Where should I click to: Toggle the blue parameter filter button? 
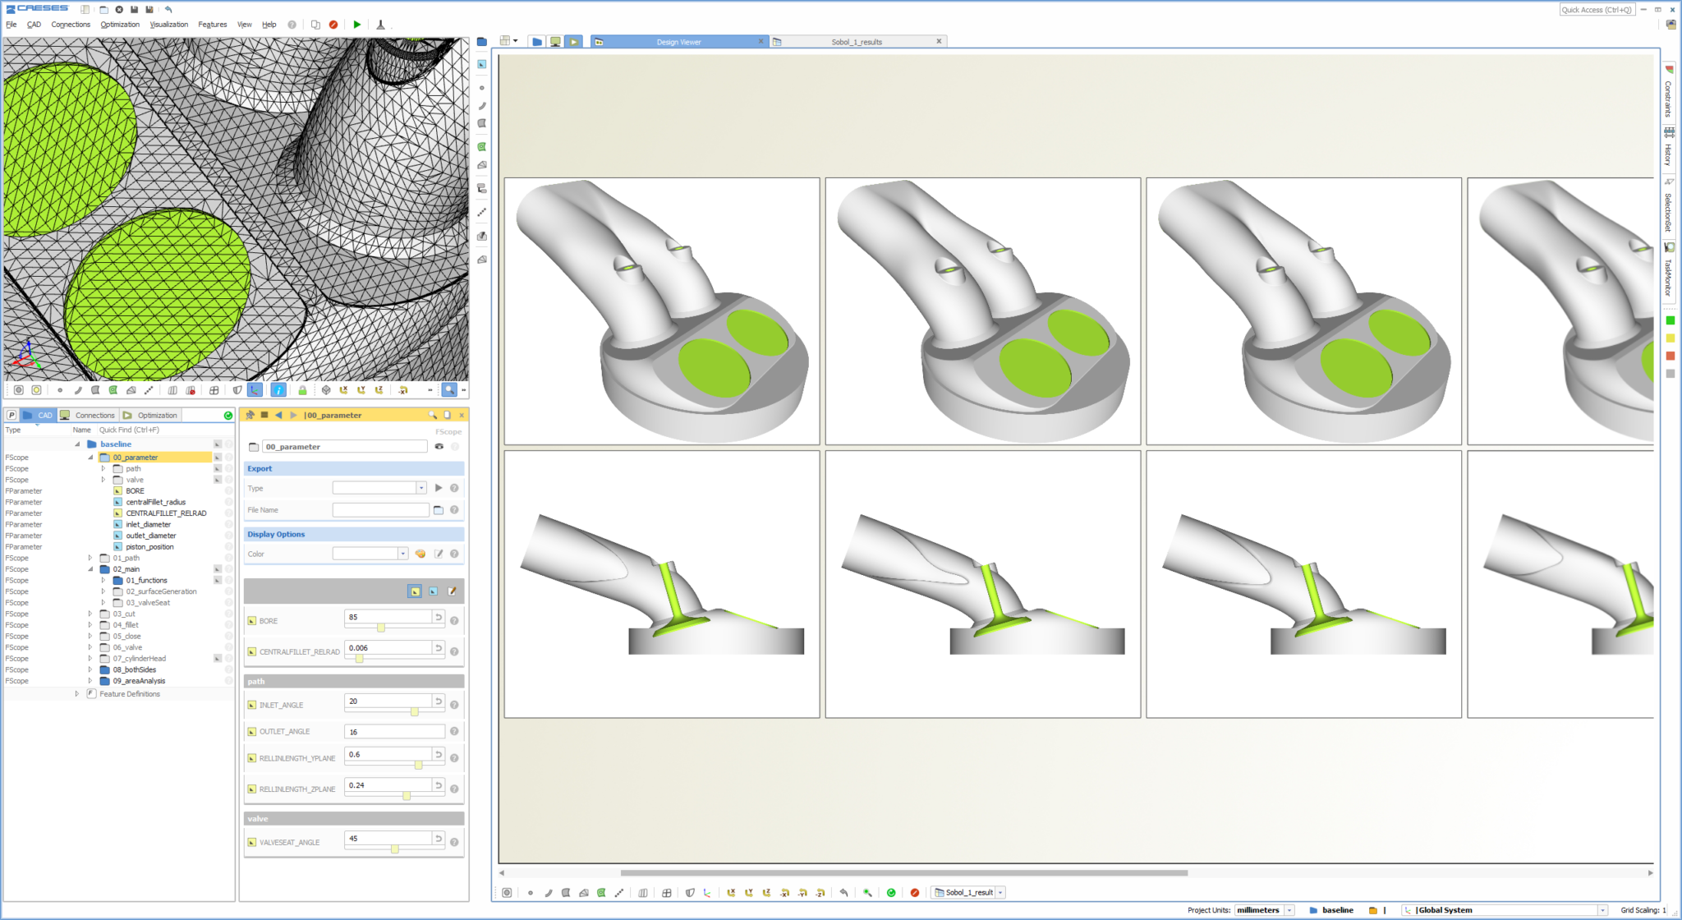click(433, 591)
